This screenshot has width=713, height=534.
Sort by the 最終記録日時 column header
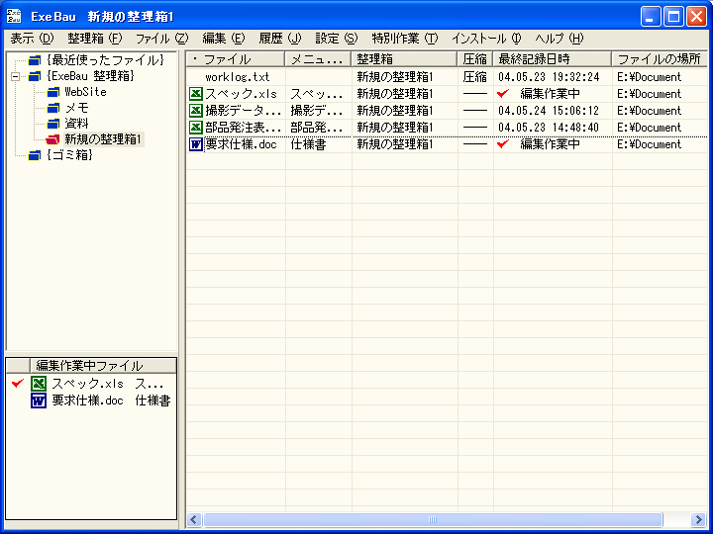pyautogui.click(x=552, y=59)
